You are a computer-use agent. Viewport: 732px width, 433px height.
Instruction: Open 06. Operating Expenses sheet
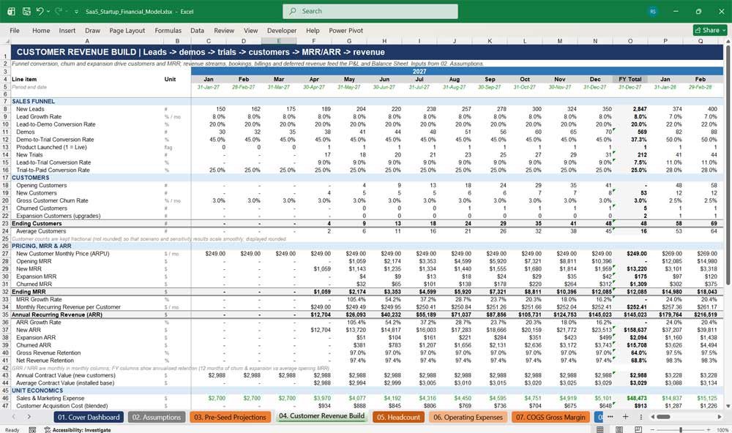pos(468,417)
